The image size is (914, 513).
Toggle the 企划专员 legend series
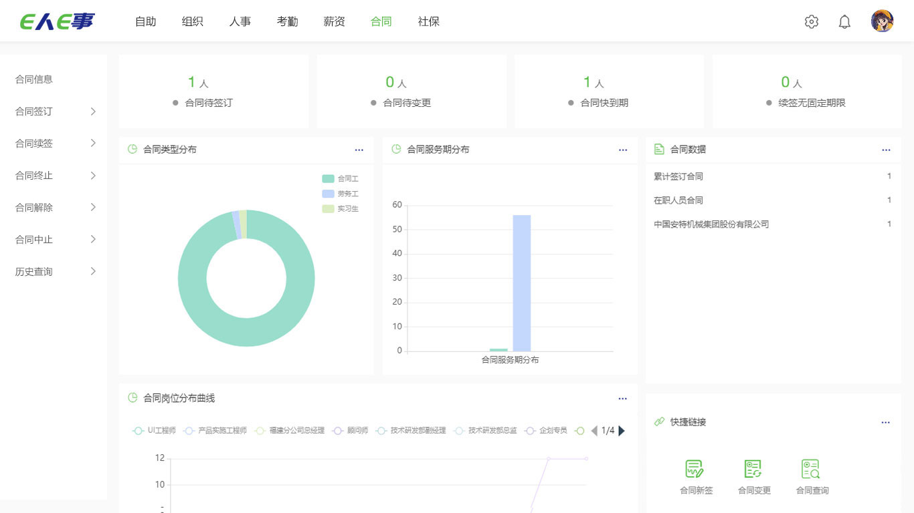click(546, 431)
